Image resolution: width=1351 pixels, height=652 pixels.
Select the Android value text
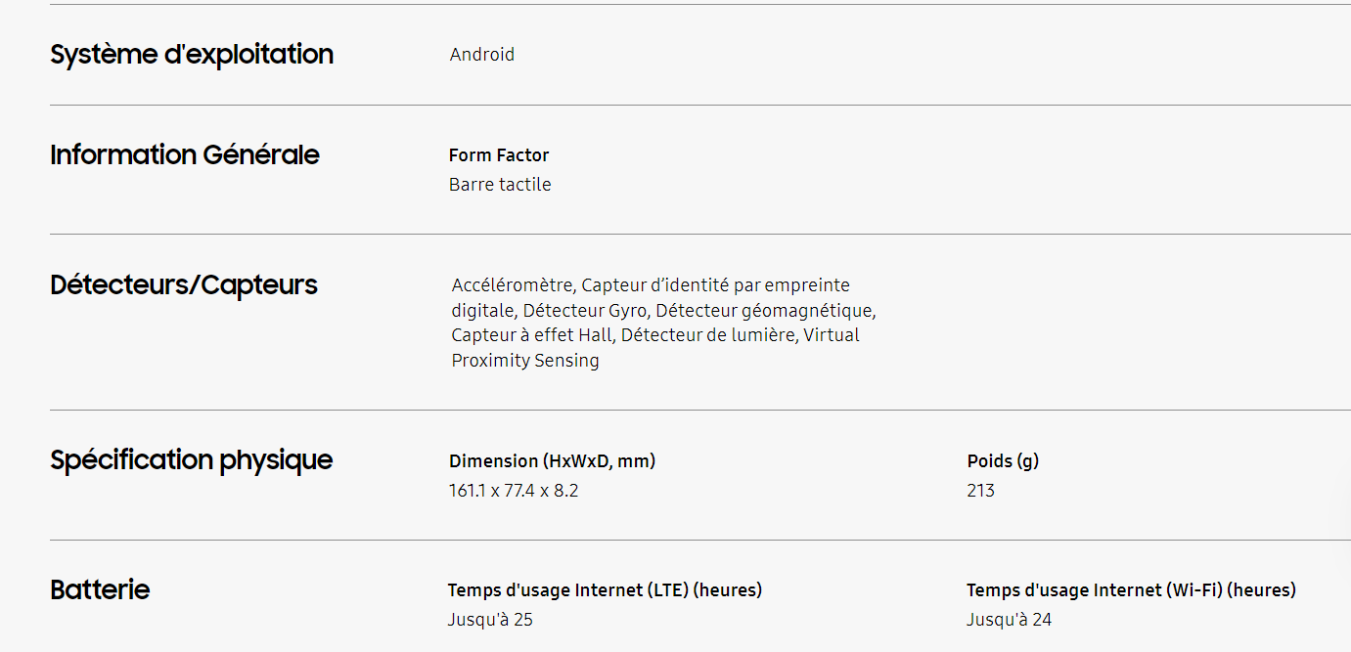(x=482, y=55)
